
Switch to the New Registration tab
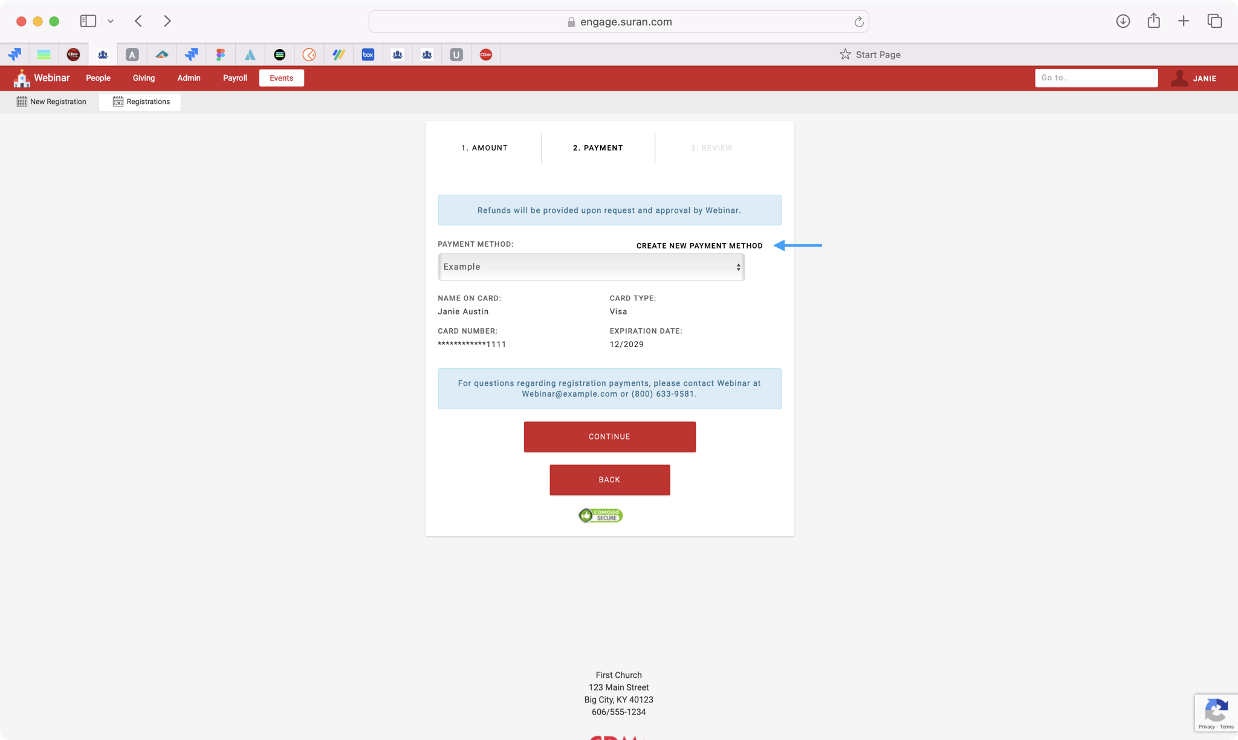[x=51, y=102]
